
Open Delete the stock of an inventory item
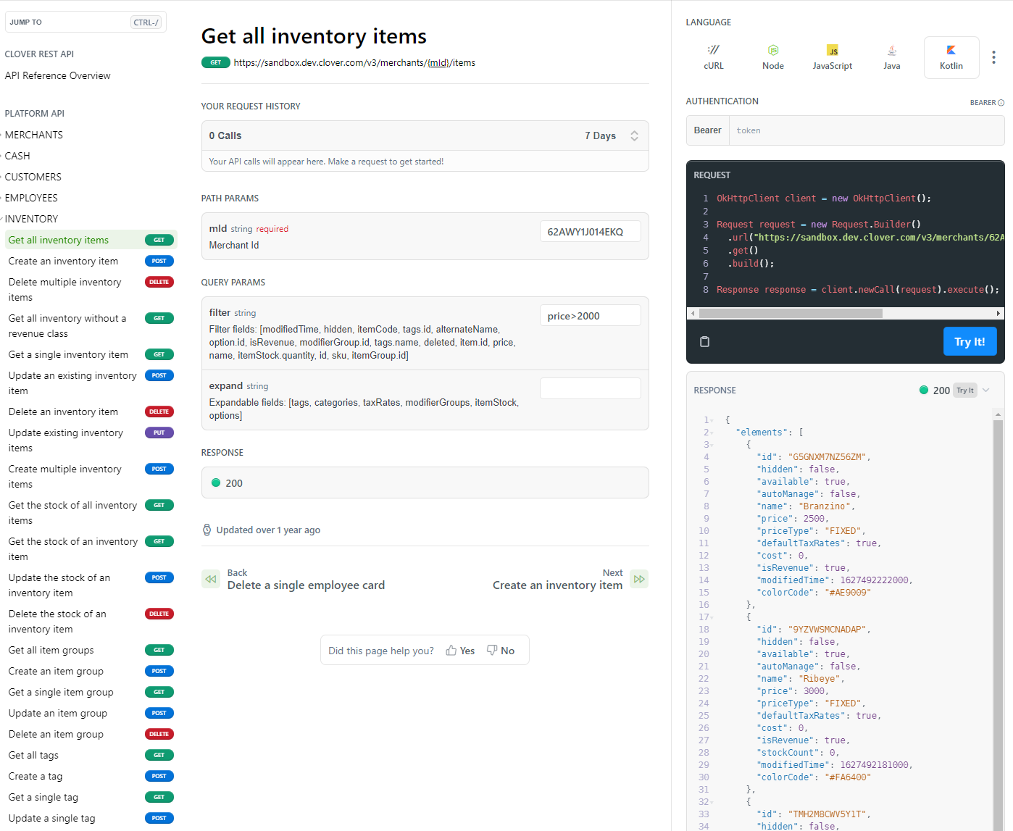(57, 621)
